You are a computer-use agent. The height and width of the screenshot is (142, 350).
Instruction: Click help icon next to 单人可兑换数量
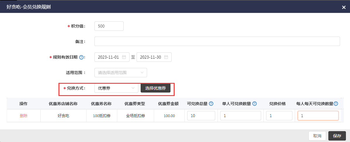(x=254, y=104)
